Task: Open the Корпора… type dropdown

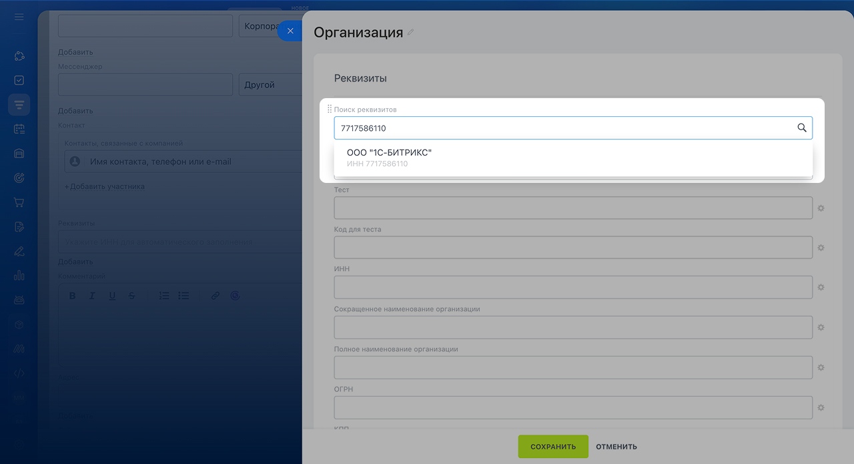Action: coord(270,26)
